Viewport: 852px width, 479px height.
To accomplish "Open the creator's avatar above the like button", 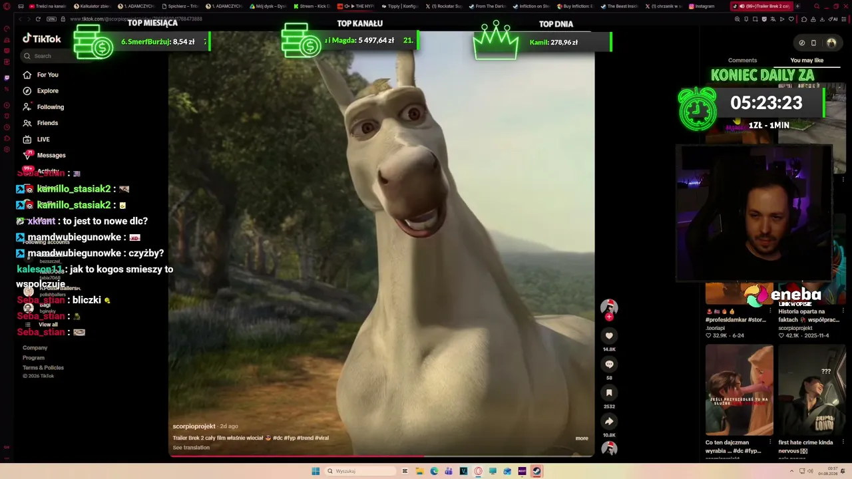I will click(x=609, y=307).
